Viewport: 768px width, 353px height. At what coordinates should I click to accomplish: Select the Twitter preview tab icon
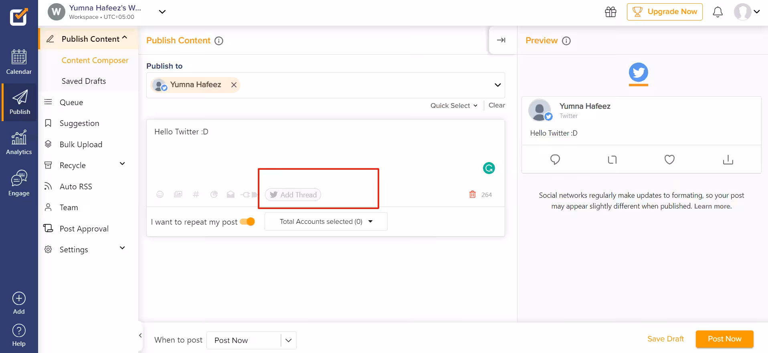(639, 73)
